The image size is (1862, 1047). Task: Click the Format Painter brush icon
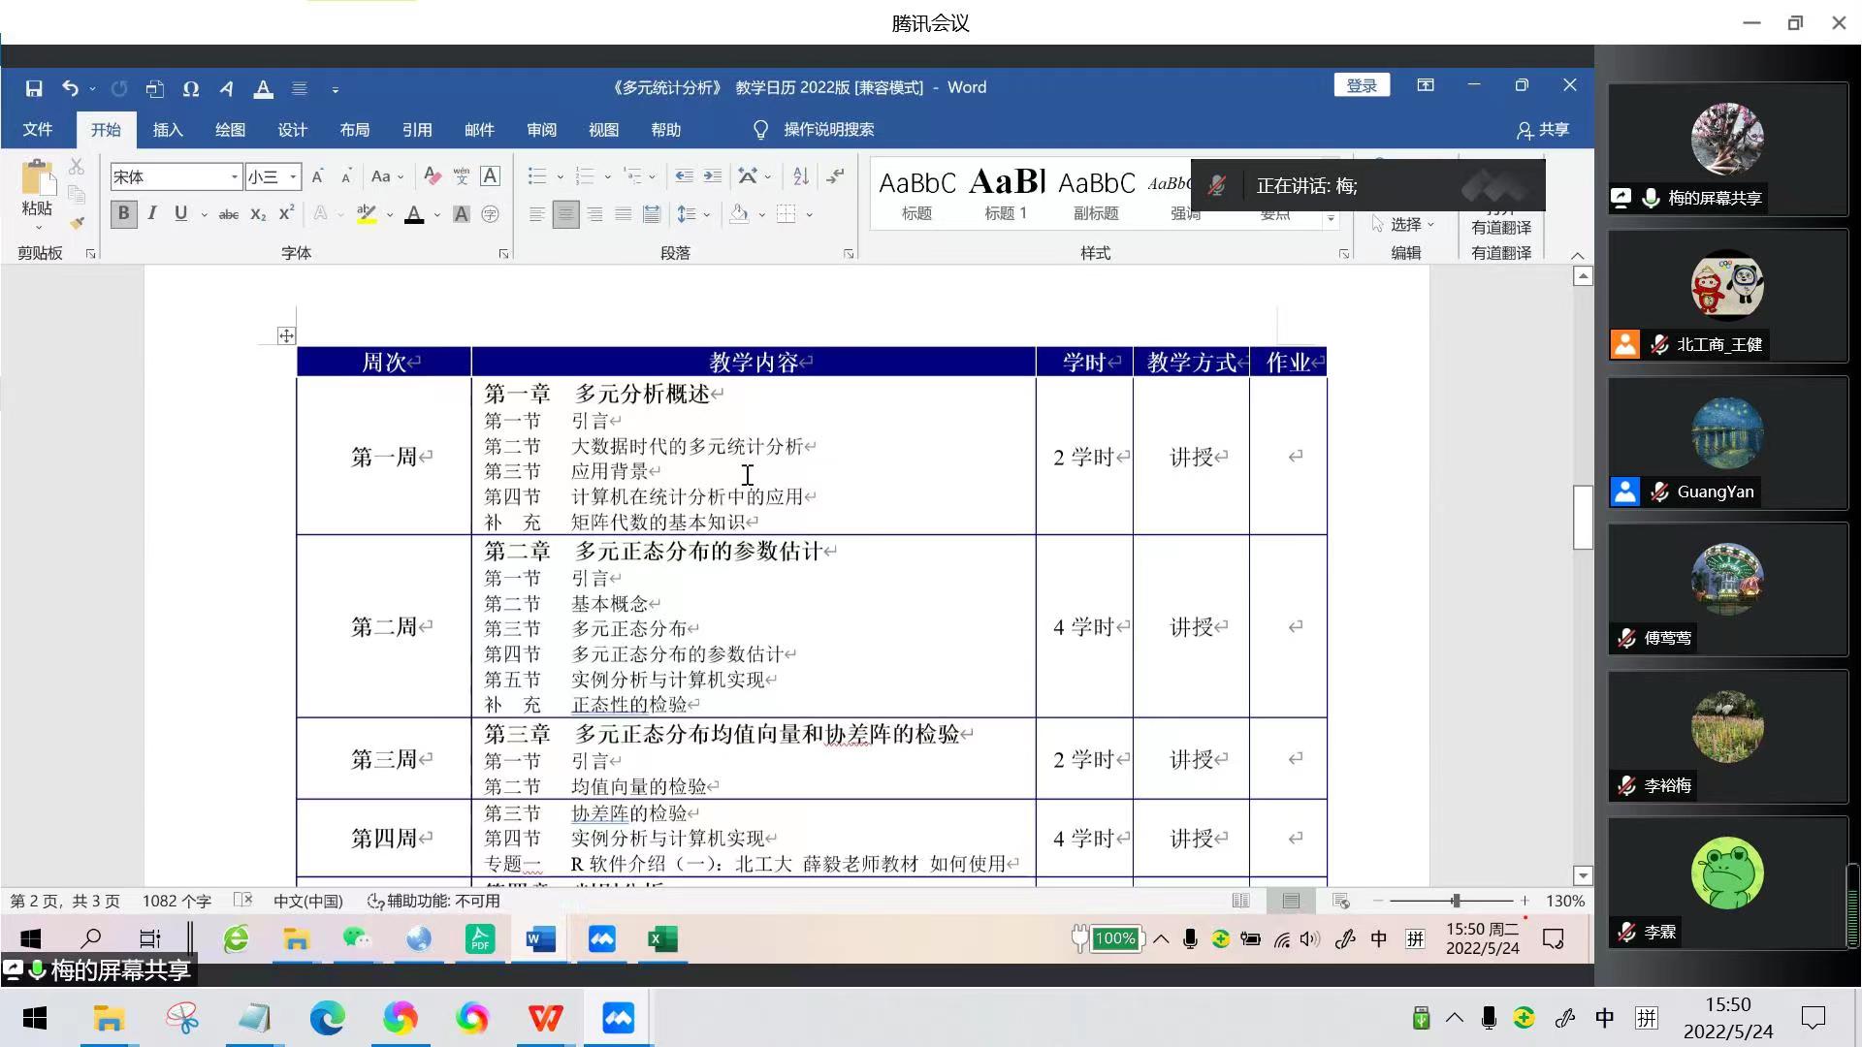pos(77,223)
